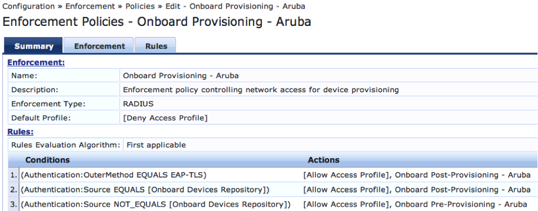
Task: Click the Conditions column header
Action: coord(47,160)
